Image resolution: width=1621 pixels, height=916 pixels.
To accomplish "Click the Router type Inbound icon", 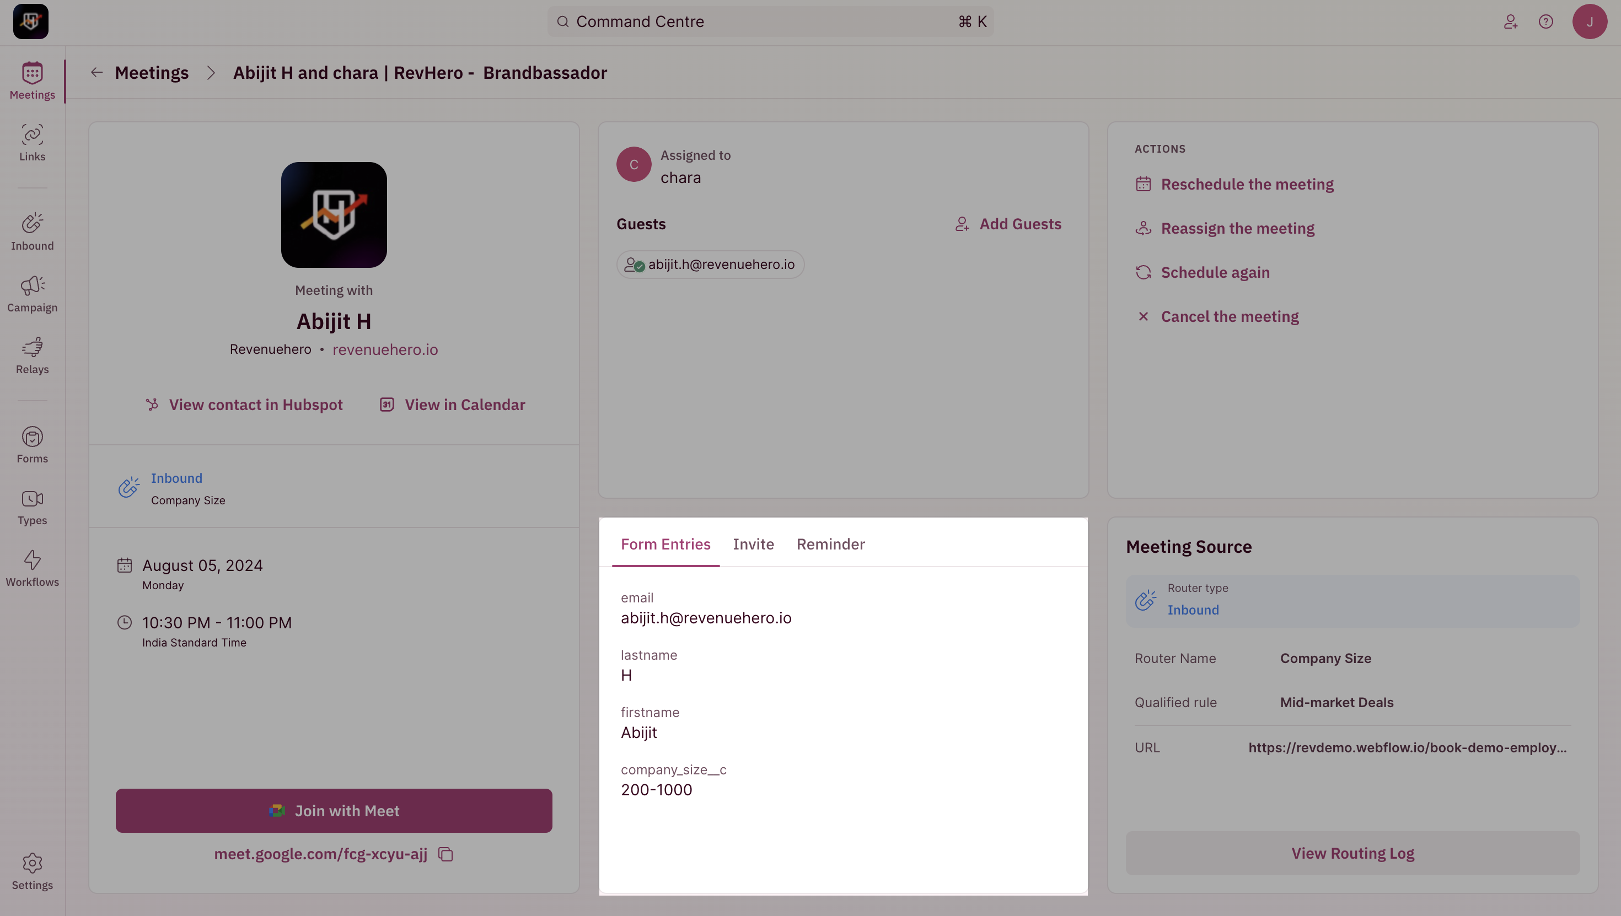I will pyautogui.click(x=1145, y=600).
